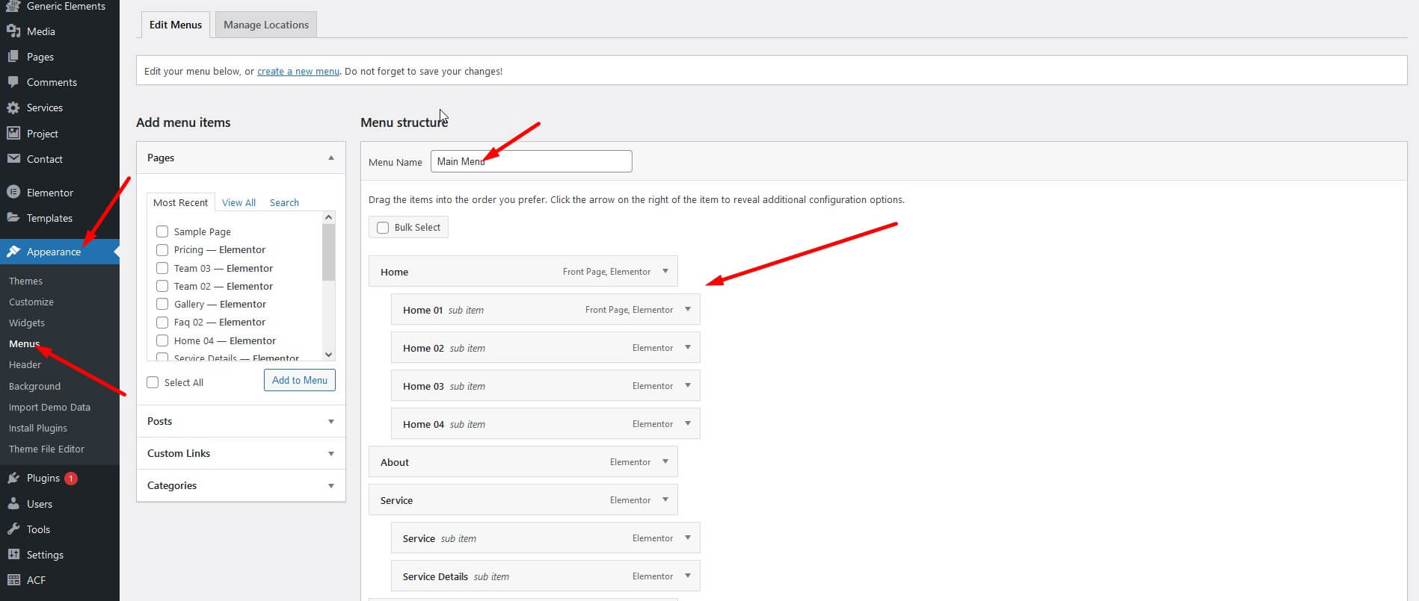Click the Plugins plug icon
The height and width of the screenshot is (601, 1419).
click(x=13, y=478)
